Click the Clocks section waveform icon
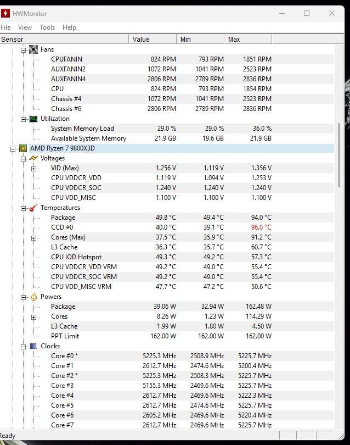 [33, 346]
